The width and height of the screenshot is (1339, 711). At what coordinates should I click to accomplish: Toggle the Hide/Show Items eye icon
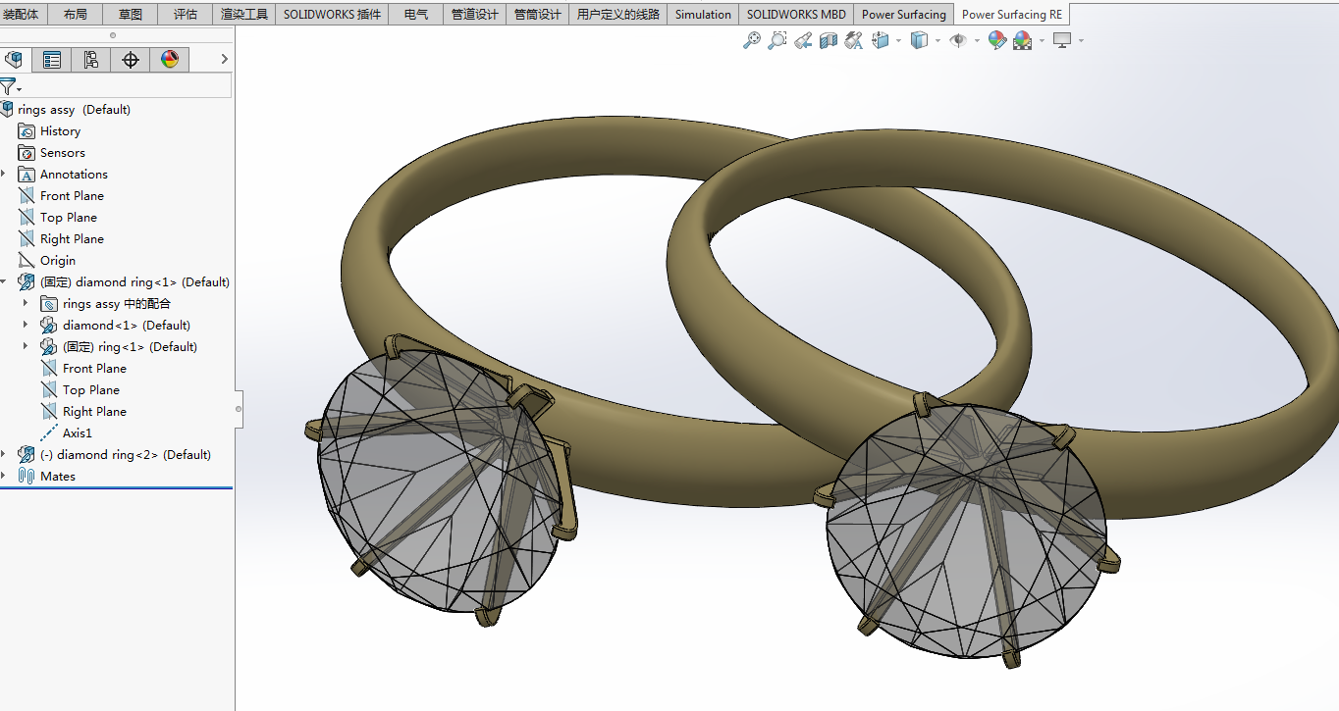coord(958,40)
